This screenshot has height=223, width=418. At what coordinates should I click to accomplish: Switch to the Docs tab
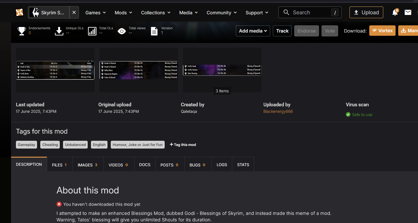(145, 165)
